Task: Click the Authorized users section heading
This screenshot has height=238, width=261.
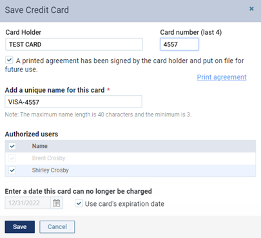Action: [x=32, y=134]
